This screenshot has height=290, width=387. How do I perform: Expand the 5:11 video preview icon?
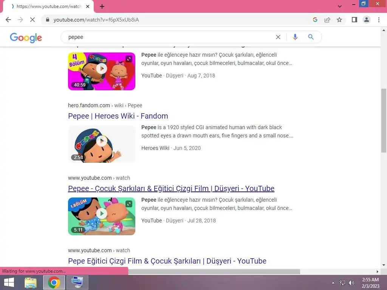point(129,204)
